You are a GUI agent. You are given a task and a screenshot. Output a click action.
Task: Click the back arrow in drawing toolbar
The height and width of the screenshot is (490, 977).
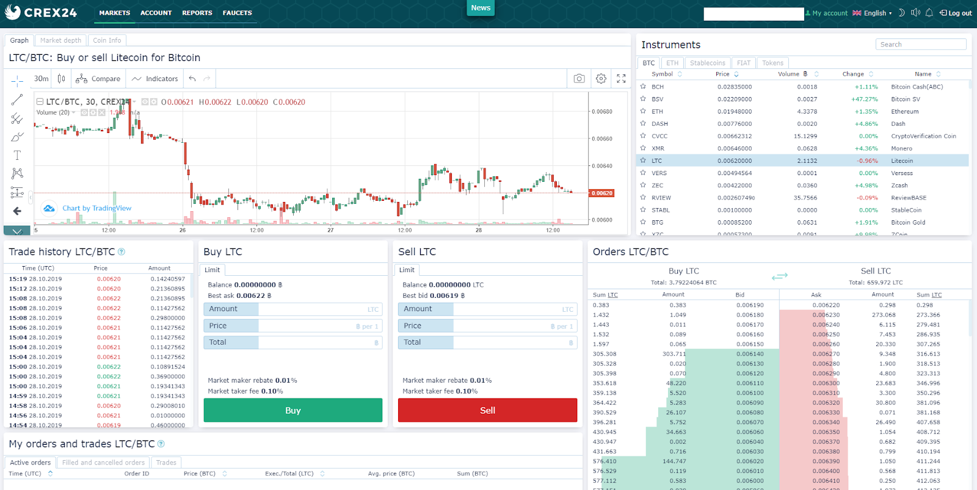click(x=17, y=211)
